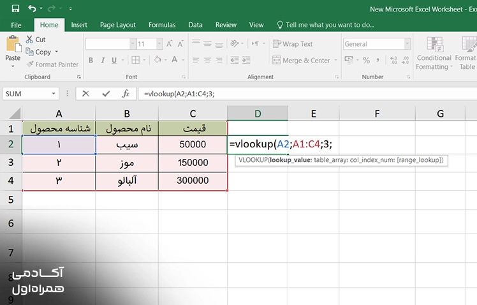Image resolution: width=477 pixels, height=305 pixels.
Task: Click the range_lookup argument in tooltip
Action: point(420,160)
